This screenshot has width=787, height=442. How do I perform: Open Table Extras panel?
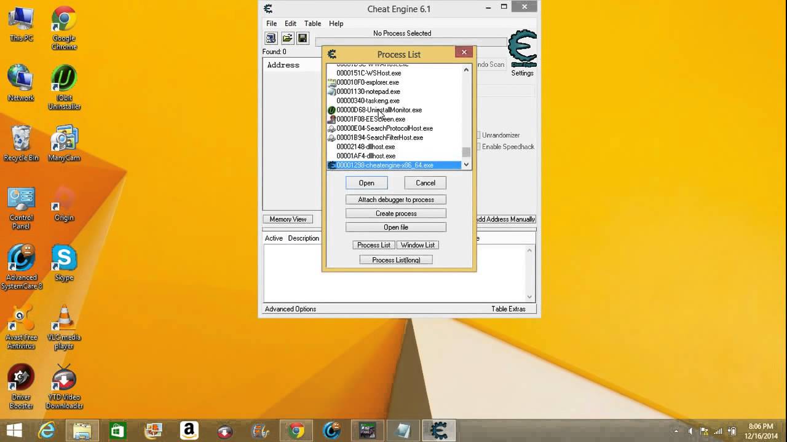[x=508, y=309]
